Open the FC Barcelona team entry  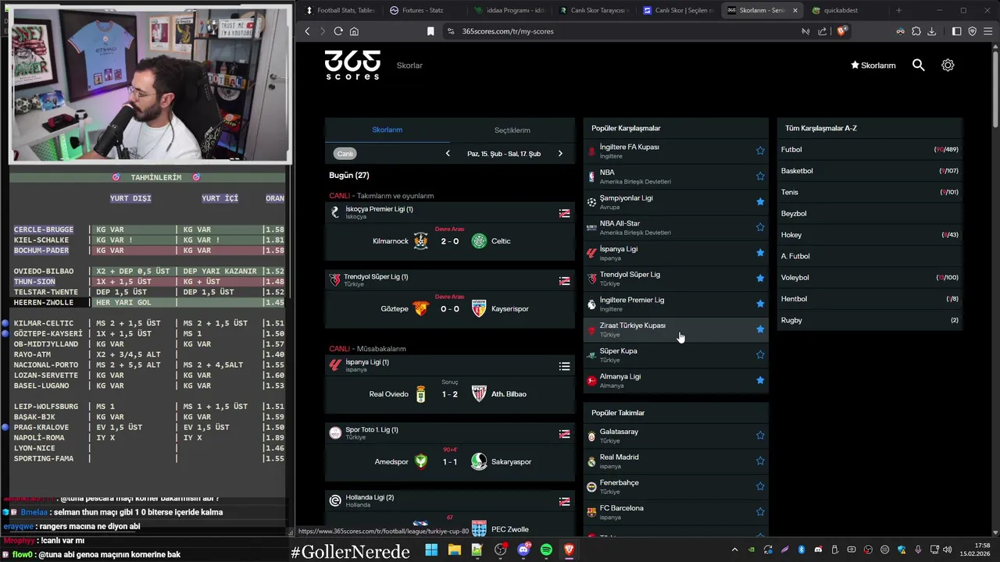click(x=676, y=512)
